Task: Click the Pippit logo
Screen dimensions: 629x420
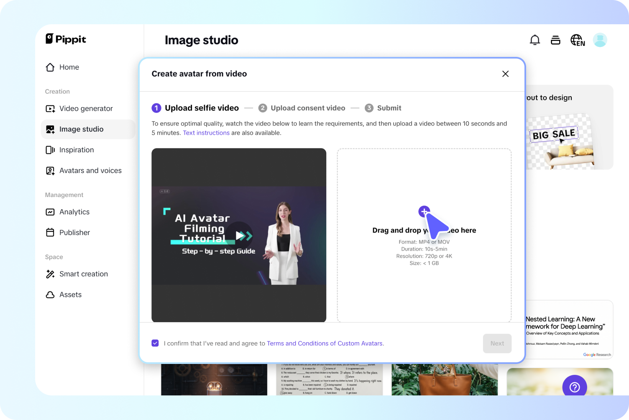Action: (66, 39)
